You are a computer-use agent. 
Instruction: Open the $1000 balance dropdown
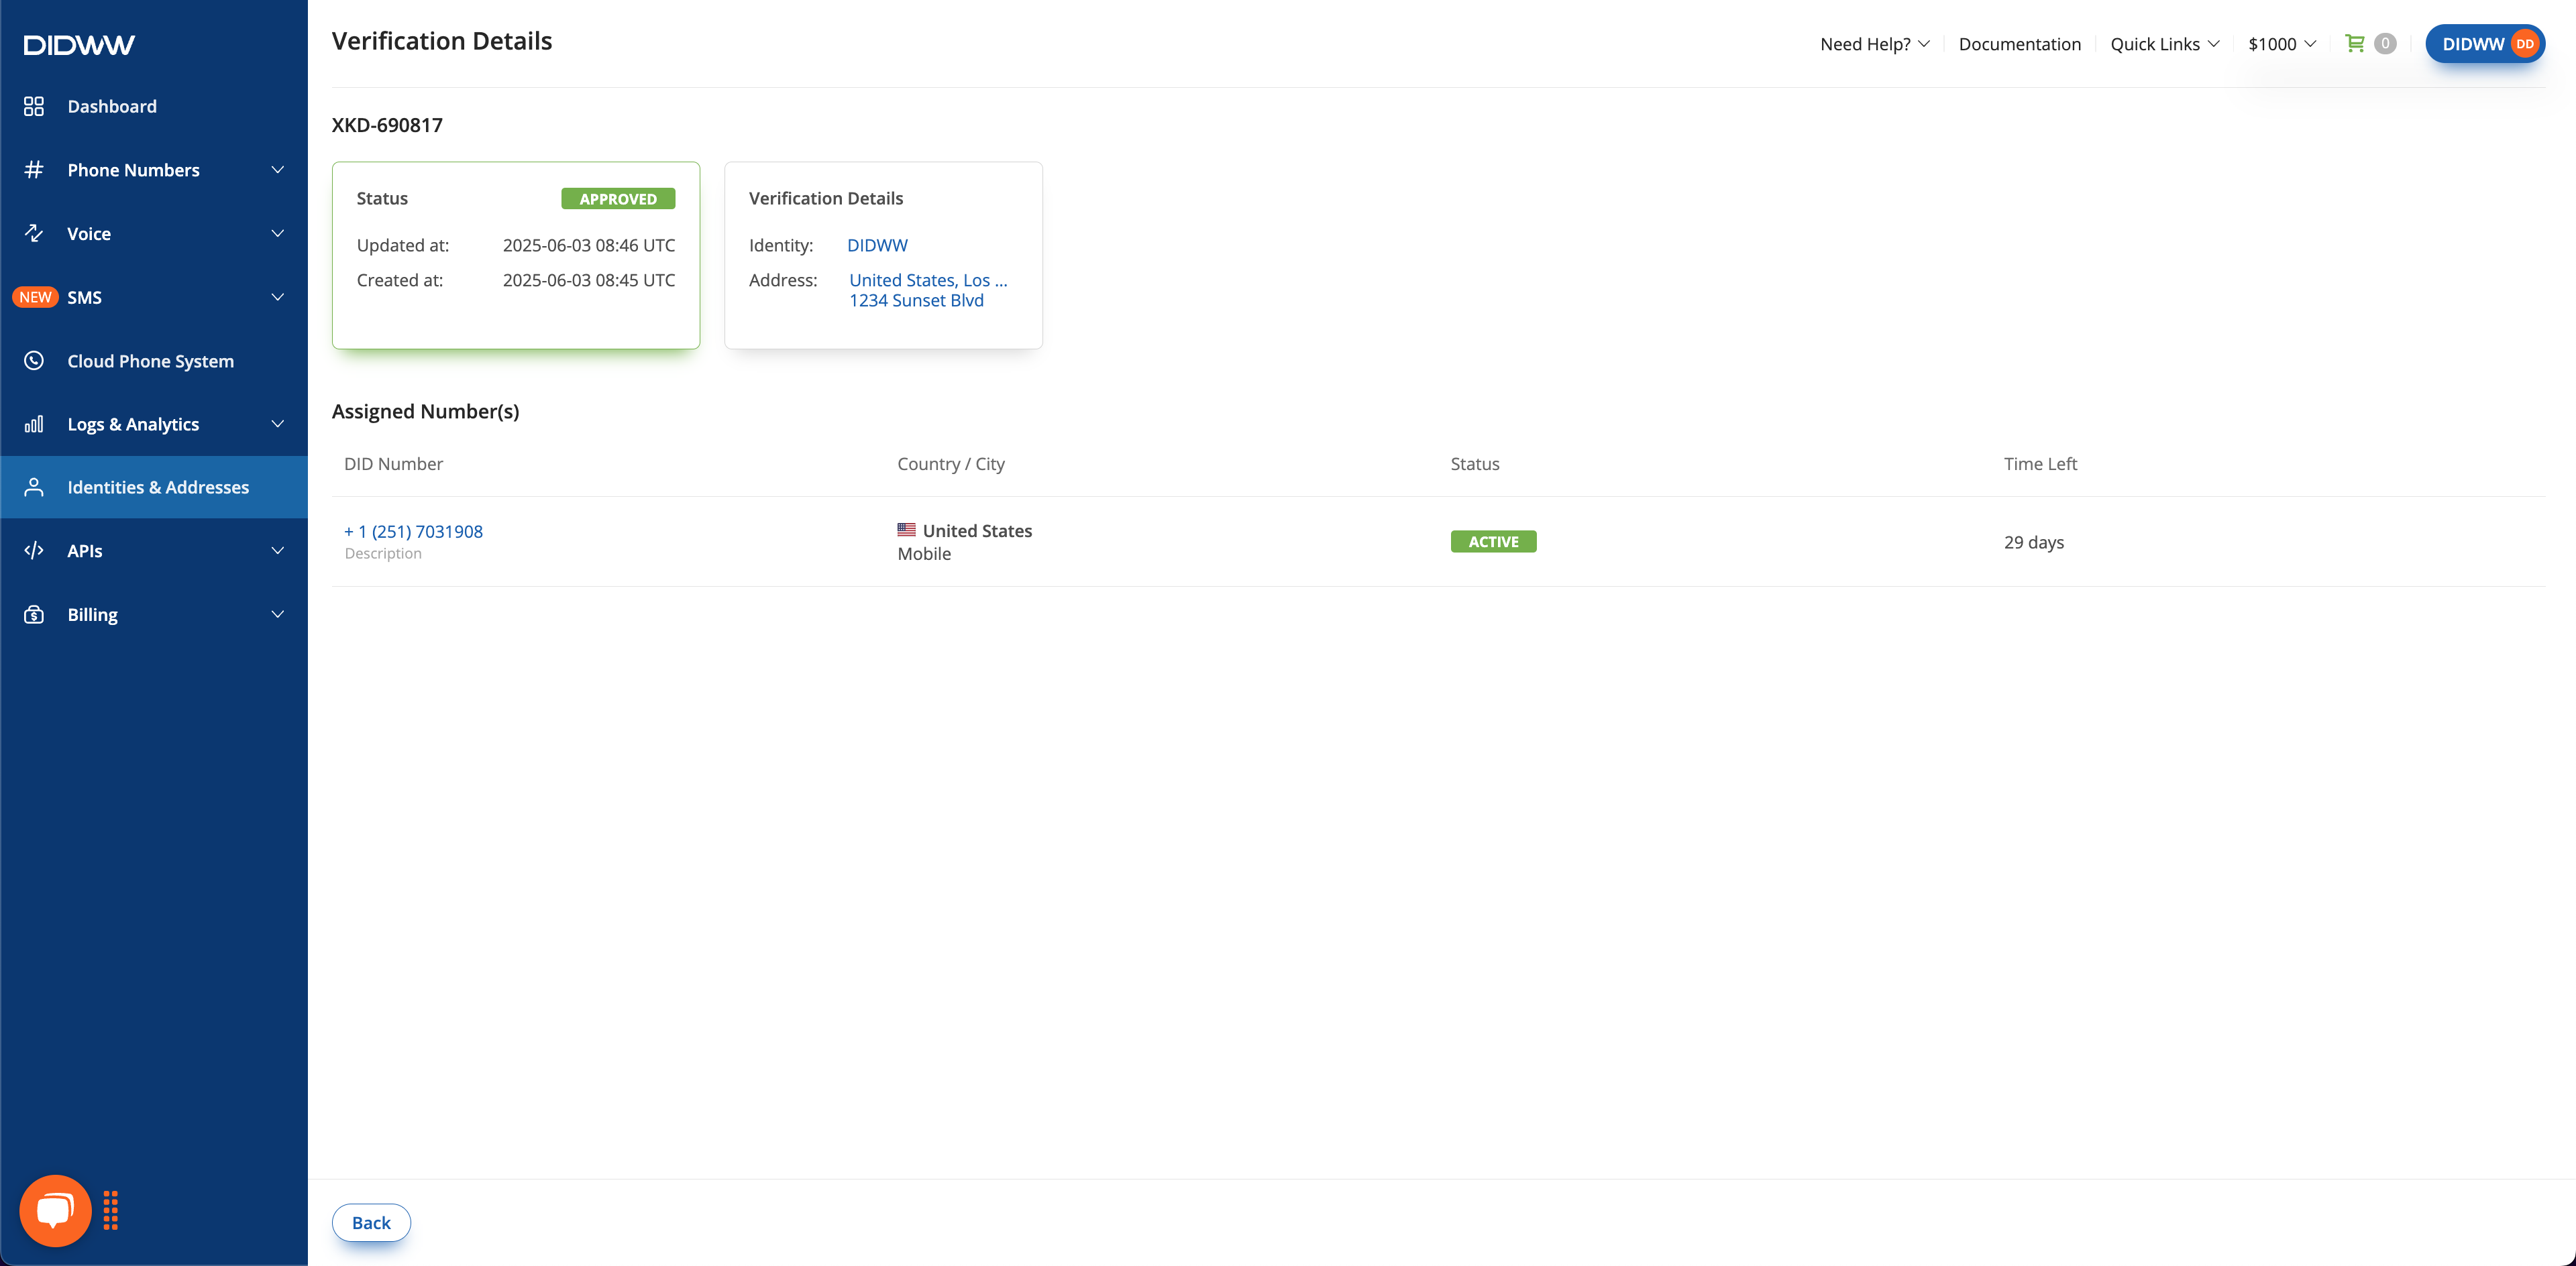click(2282, 44)
